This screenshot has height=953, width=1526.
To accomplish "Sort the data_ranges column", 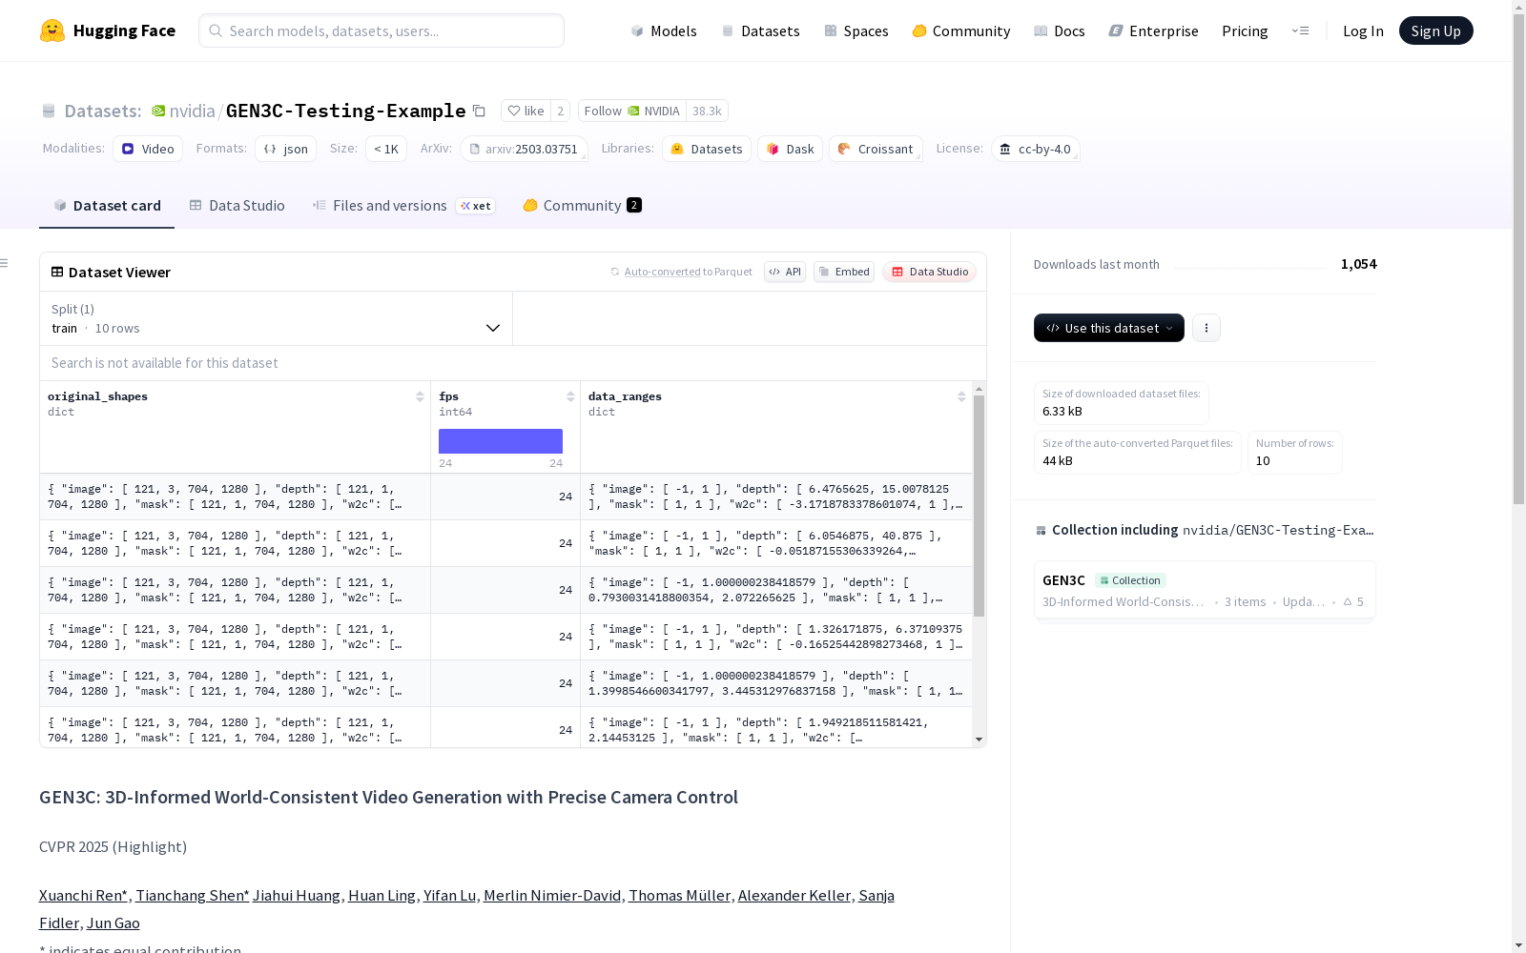I will (x=961, y=396).
